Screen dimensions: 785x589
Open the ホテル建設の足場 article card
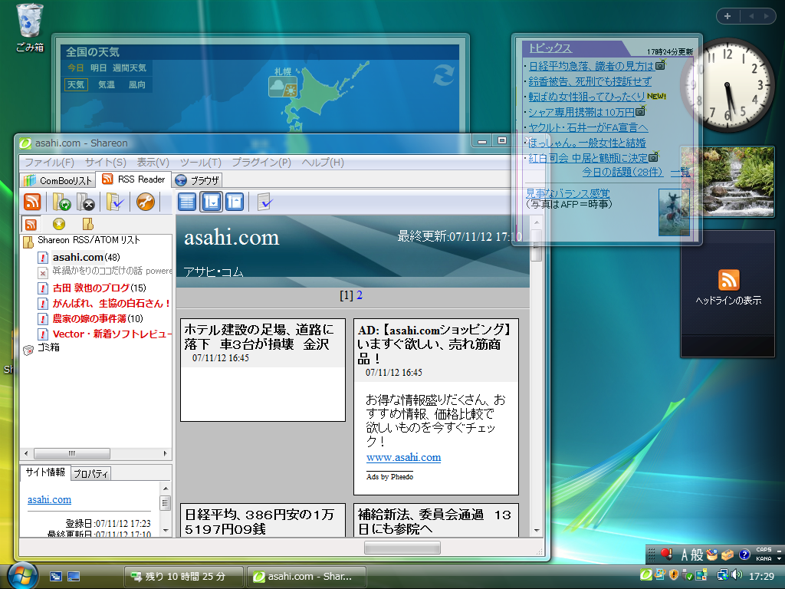[263, 370]
